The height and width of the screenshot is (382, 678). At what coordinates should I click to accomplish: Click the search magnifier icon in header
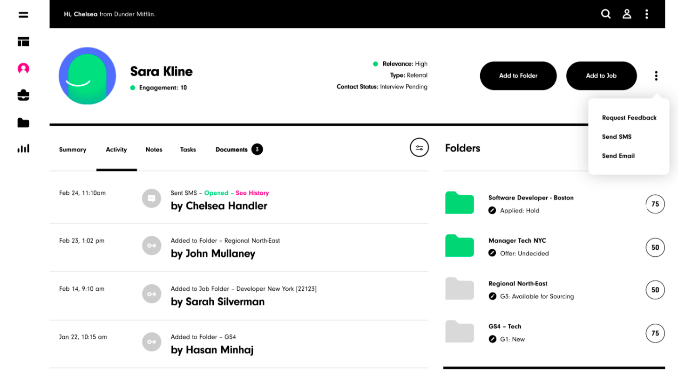coord(606,14)
